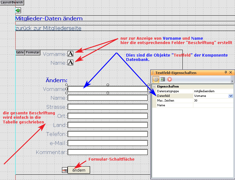
Task: Click the green database plug icon
Action: coord(18,11)
